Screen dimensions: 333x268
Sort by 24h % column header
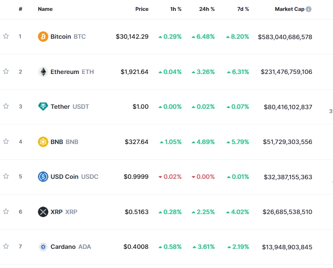207,9
